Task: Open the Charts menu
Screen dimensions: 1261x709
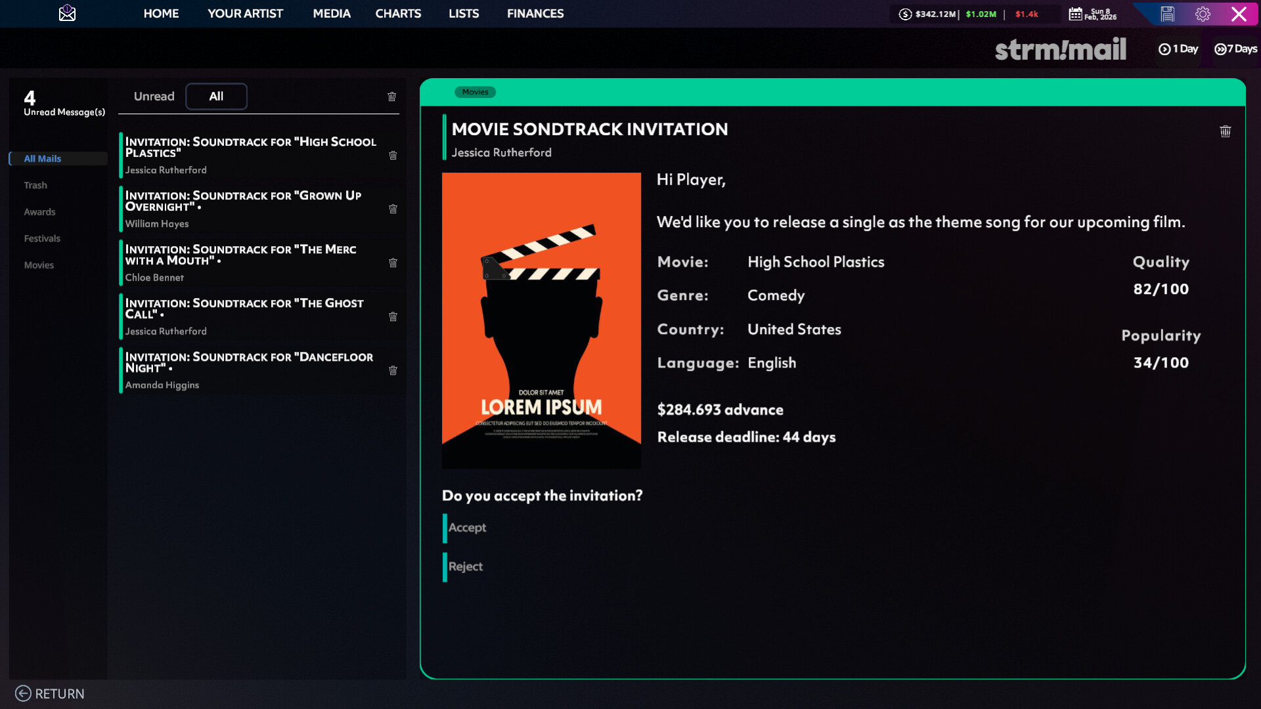Action: click(x=398, y=13)
